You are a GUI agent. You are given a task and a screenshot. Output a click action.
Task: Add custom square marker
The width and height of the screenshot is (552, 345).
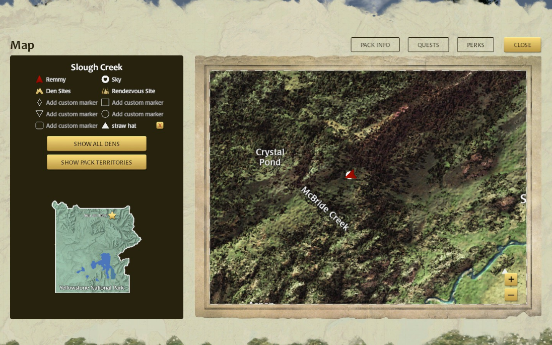[105, 102]
